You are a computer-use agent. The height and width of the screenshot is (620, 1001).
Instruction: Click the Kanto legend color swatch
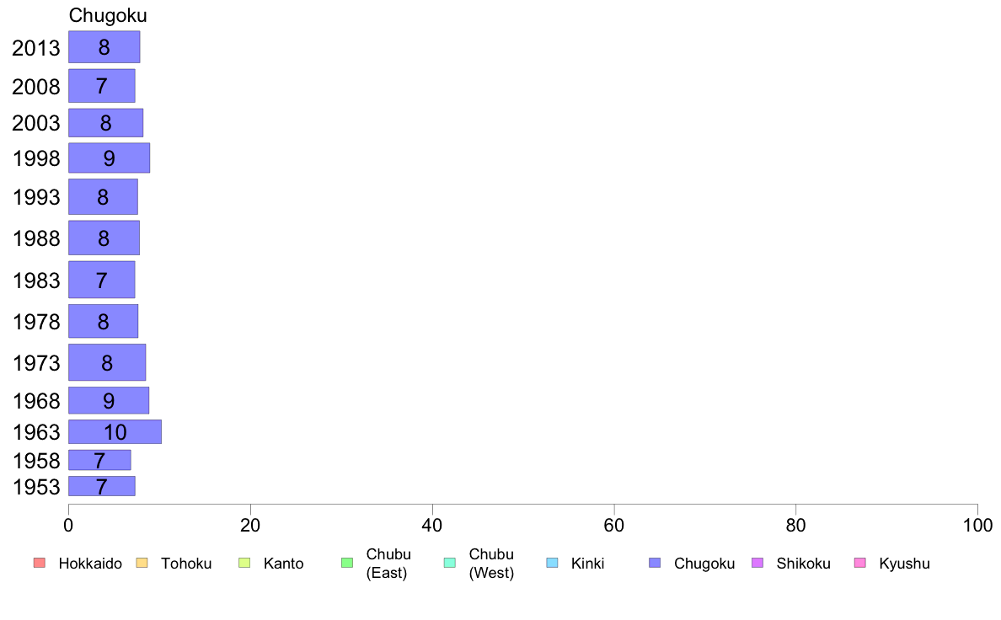coord(244,563)
